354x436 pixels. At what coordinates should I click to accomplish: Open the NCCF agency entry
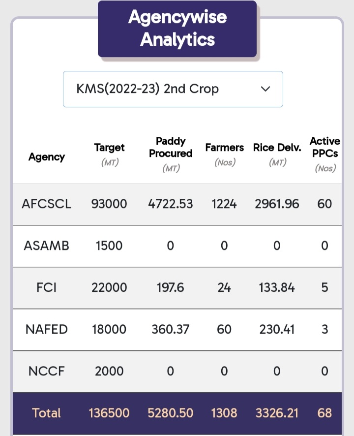pyautogui.click(x=47, y=371)
